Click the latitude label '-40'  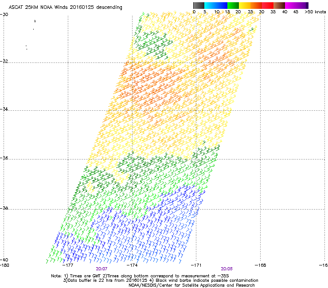pyautogui.click(x=4, y=260)
